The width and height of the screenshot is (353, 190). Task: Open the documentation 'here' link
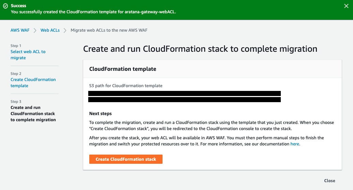point(295,144)
